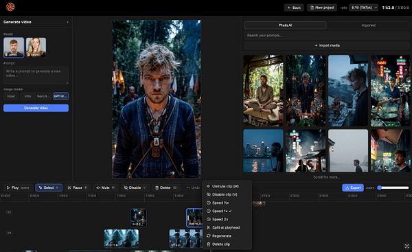Viewport: 412px width, 252px height.
Task: Pick the misty white lake photo
Action: pyautogui.click(x=348, y=150)
